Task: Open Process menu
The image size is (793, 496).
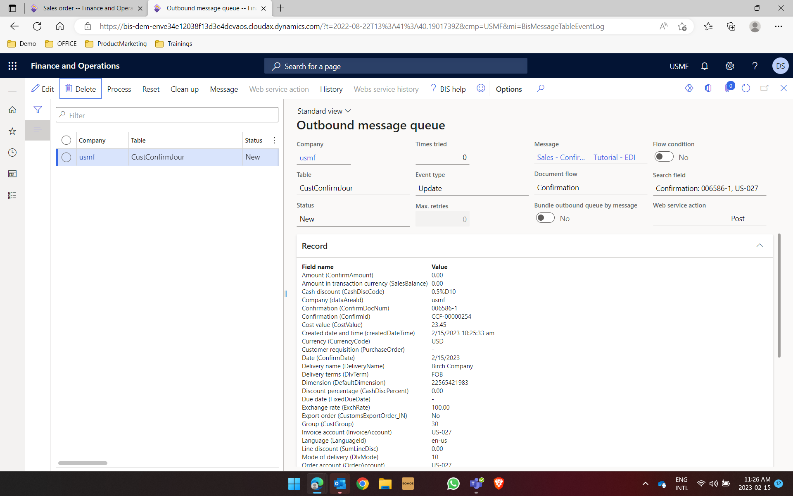Action: (x=119, y=89)
